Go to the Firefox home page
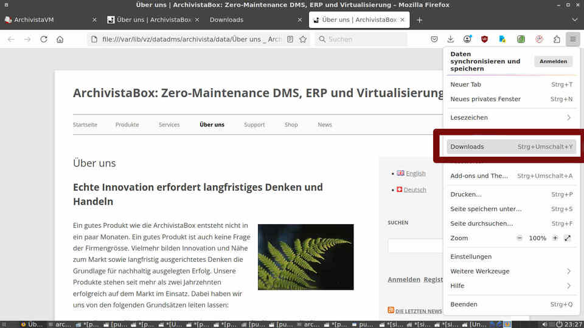This screenshot has width=584, height=328. pyautogui.click(x=60, y=39)
